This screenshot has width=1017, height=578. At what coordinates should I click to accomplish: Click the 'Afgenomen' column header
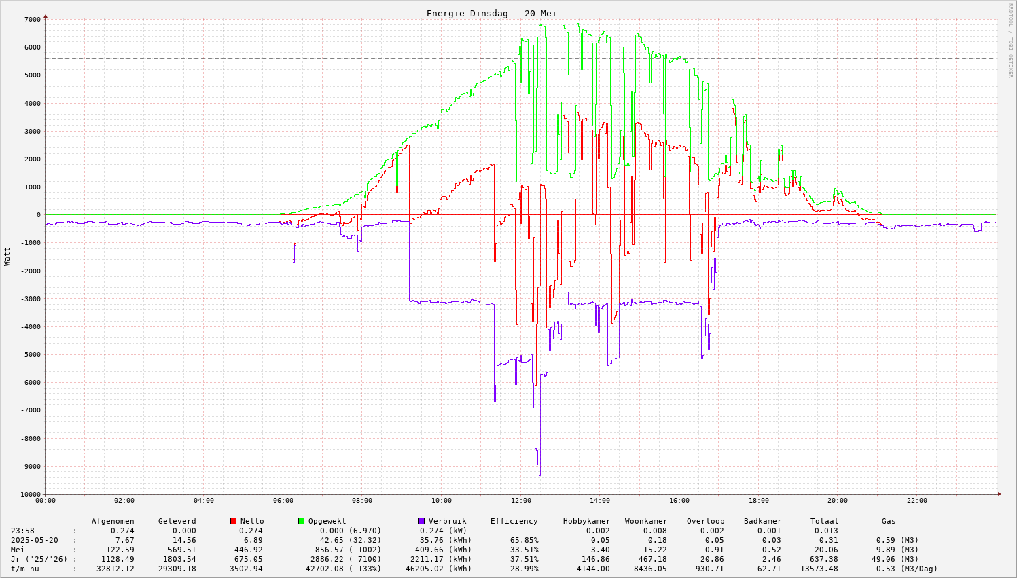(113, 521)
